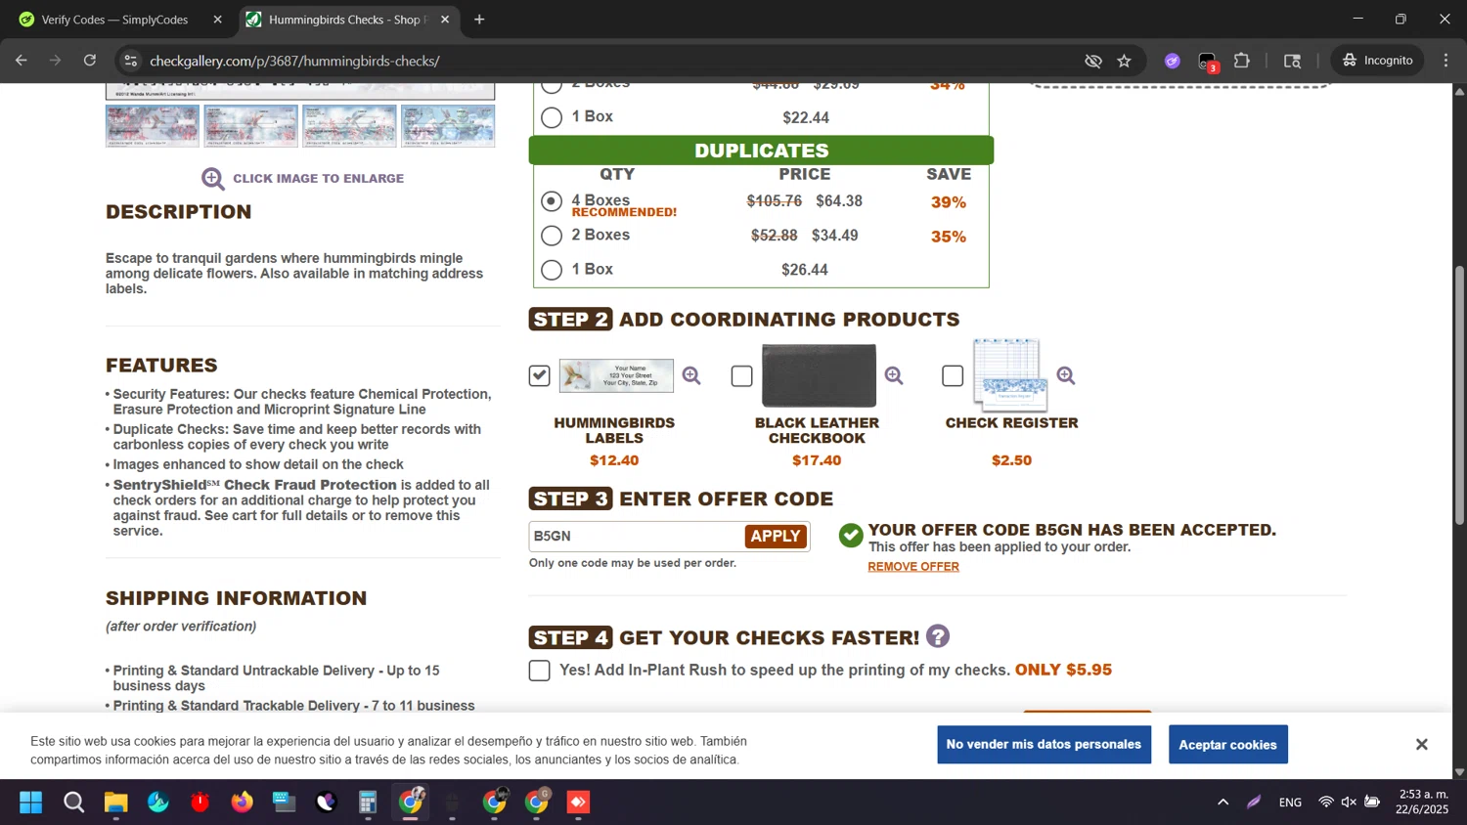Open Windows taskbar search
Screen dimensions: 1467x825
pos(74,803)
